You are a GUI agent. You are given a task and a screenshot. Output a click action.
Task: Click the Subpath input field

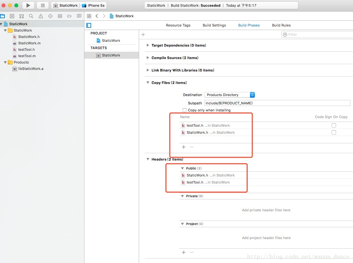pos(277,103)
